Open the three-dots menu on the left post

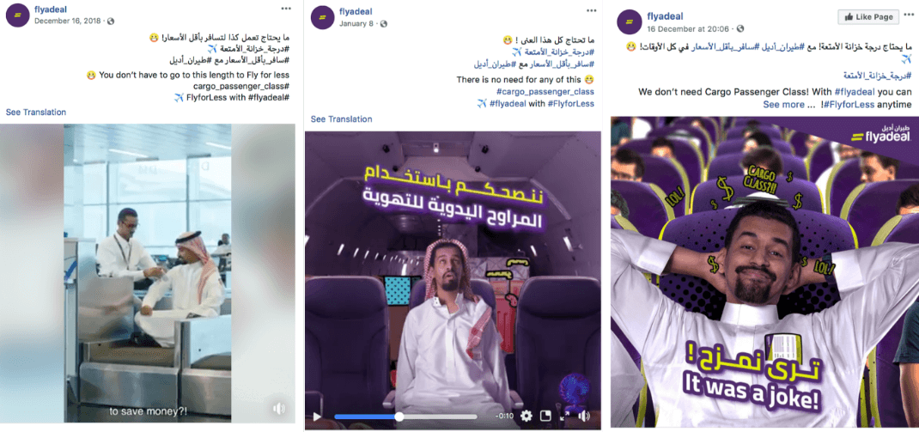pos(285,9)
